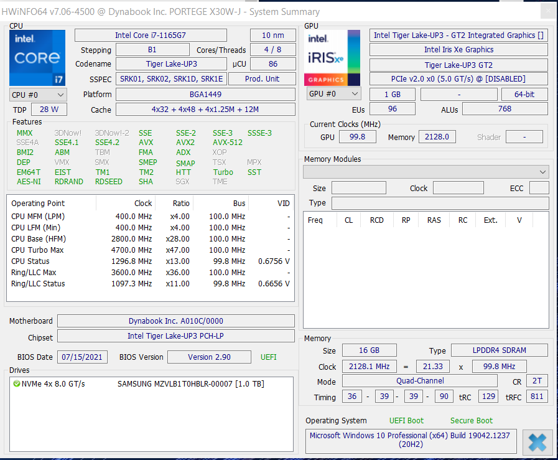This screenshot has height=460, width=558.
Task: Click the LPDDR4 SDRAM memory type field
Action: point(499,351)
